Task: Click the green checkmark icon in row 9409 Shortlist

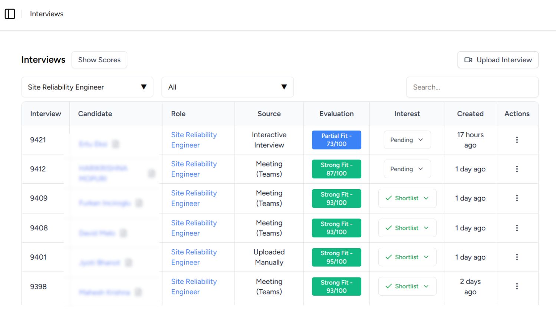Action: [x=389, y=198]
